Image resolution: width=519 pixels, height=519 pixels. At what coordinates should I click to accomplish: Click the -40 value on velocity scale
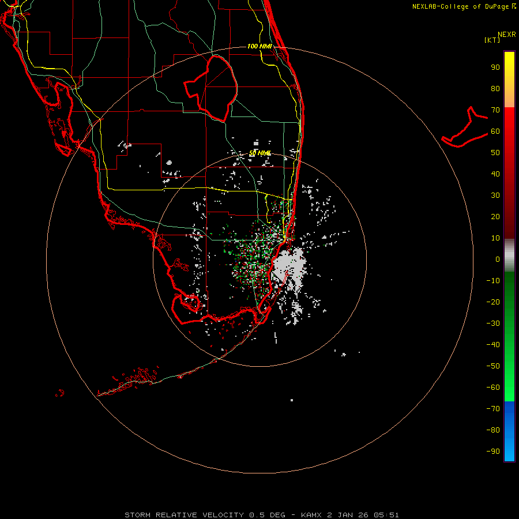point(493,345)
